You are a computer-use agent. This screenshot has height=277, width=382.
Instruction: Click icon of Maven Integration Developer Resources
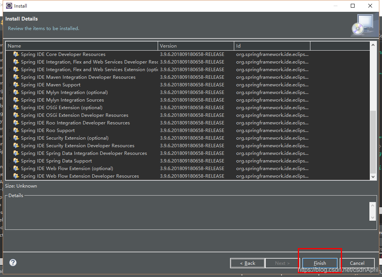tap(16, 77)
